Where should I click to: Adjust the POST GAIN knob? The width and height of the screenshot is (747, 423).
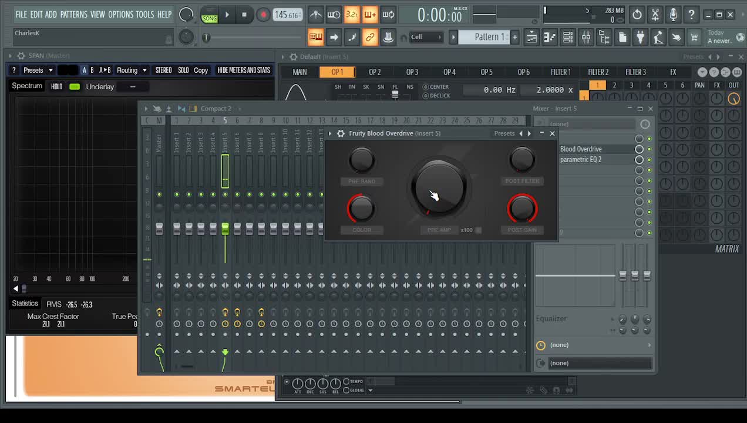click(x=522, y=208)
